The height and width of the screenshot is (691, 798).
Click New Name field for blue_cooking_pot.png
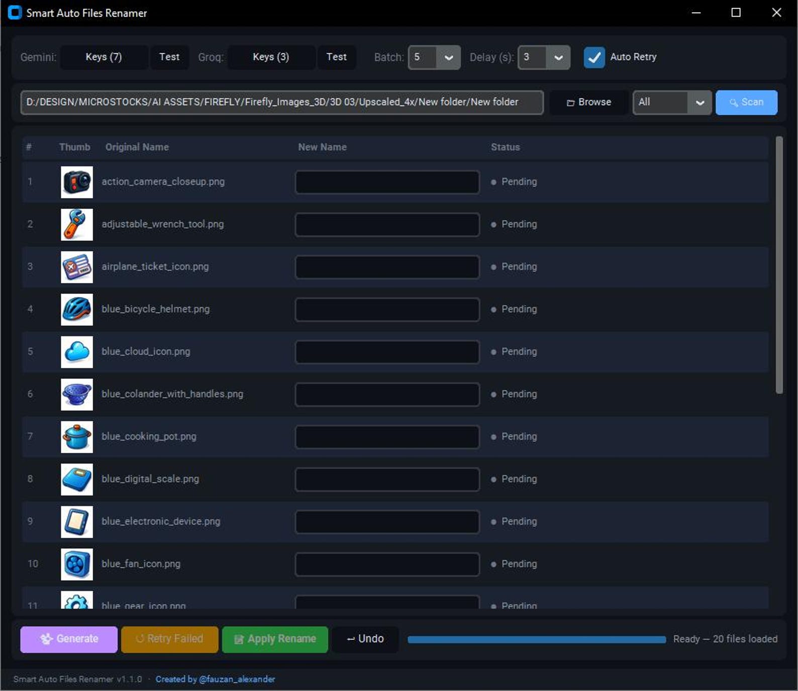tap(387, 437)
